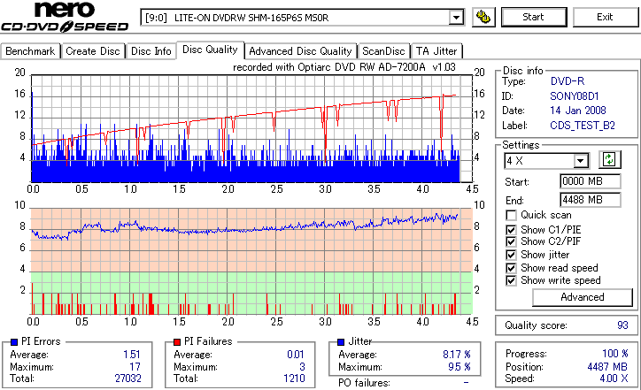
Task: Click Jitter maximum 9.5 %
Action: pyautogui.click(x=460, y=367)
